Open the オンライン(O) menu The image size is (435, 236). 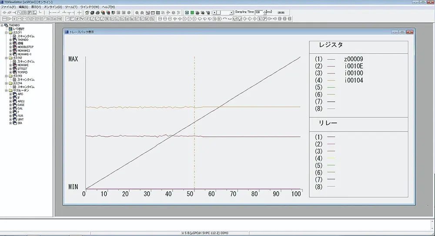coord(53,7)
